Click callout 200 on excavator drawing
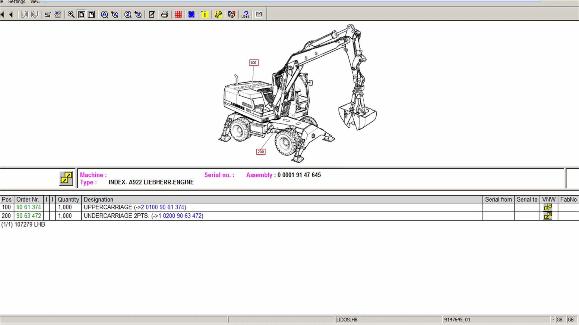 pos(261,152)
